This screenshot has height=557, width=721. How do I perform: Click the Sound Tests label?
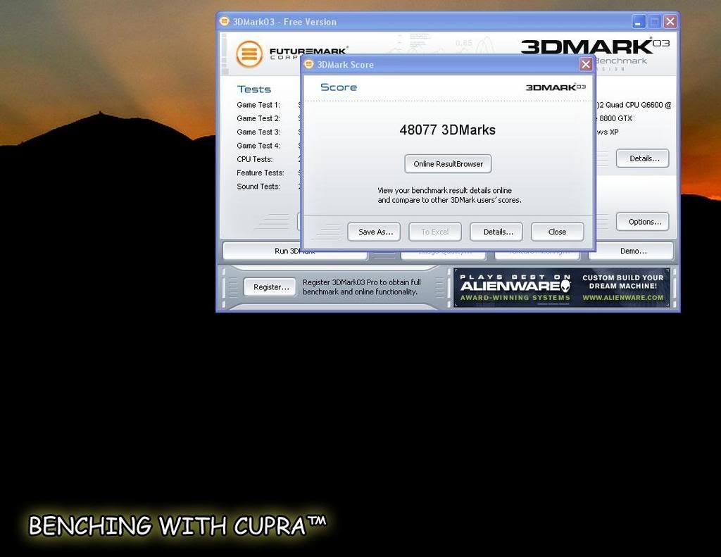(x=258, y=187)
